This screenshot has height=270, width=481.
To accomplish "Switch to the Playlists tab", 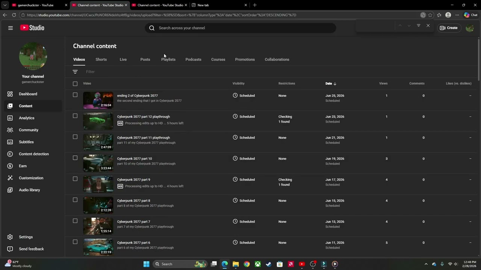I will click(168, 59).
